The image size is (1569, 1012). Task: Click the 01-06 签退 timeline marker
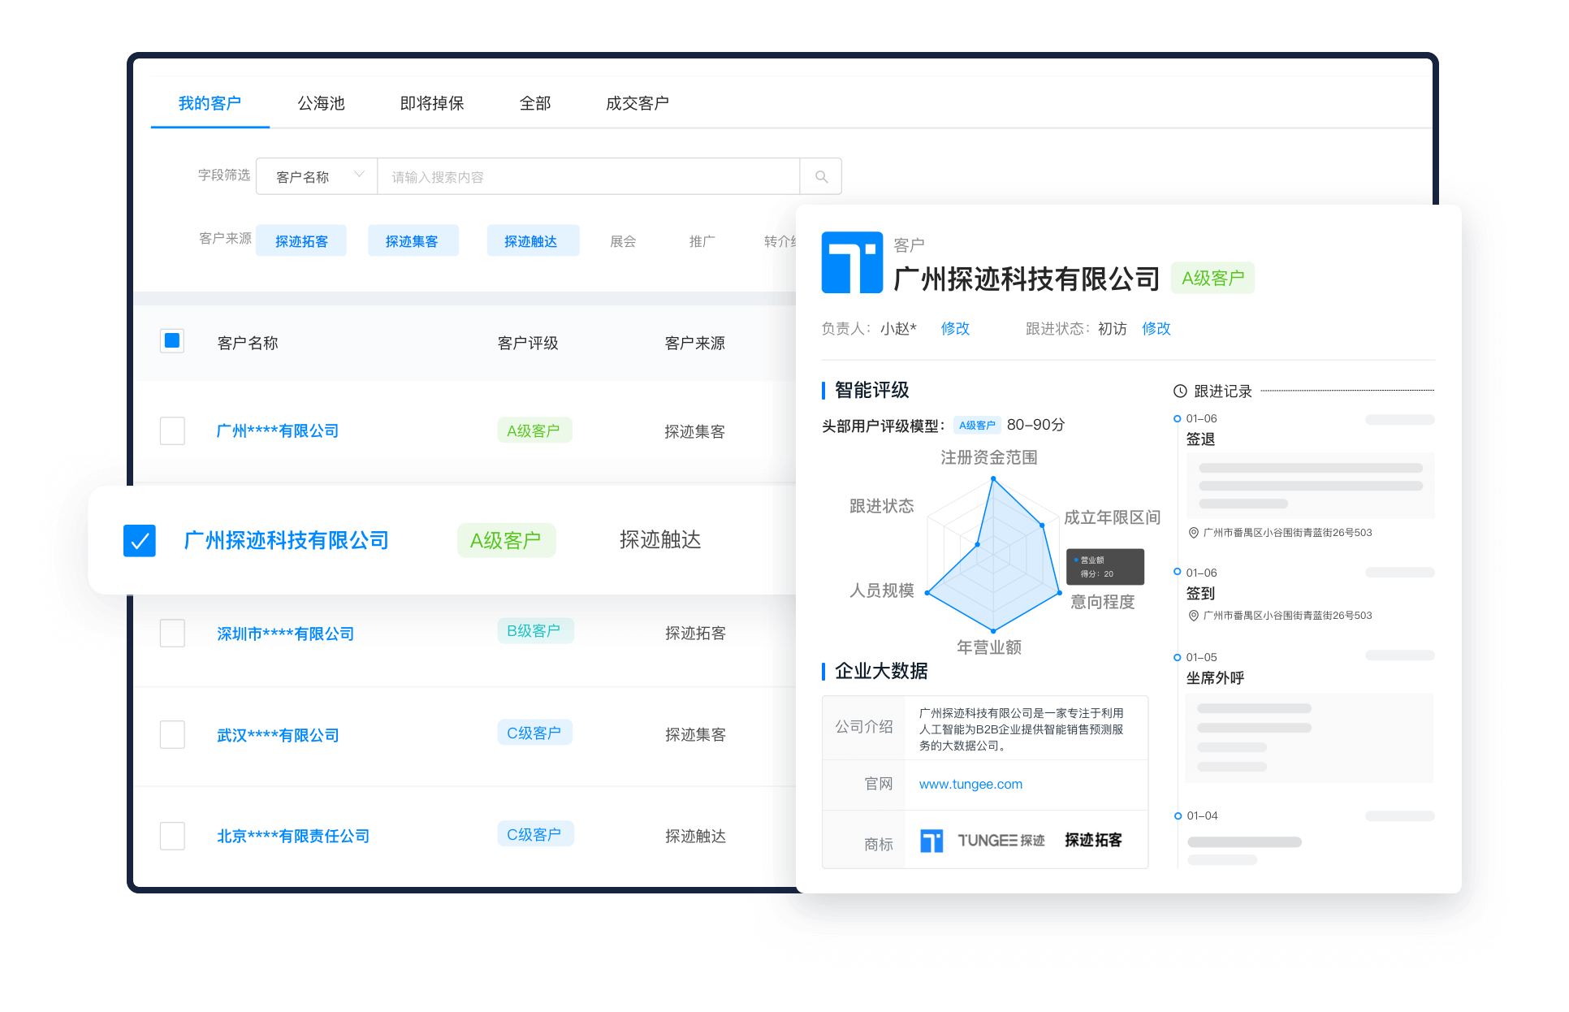tap(1178, 418)
